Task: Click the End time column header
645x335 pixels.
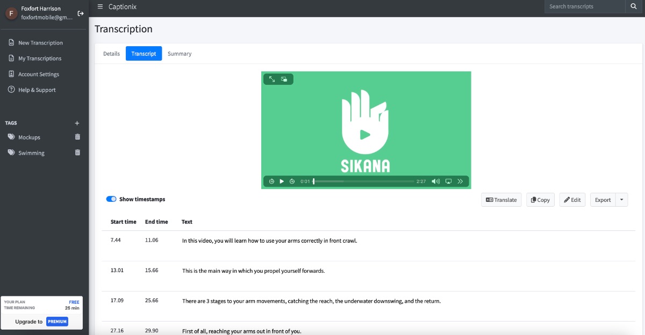Action: [x=156, y=222]
